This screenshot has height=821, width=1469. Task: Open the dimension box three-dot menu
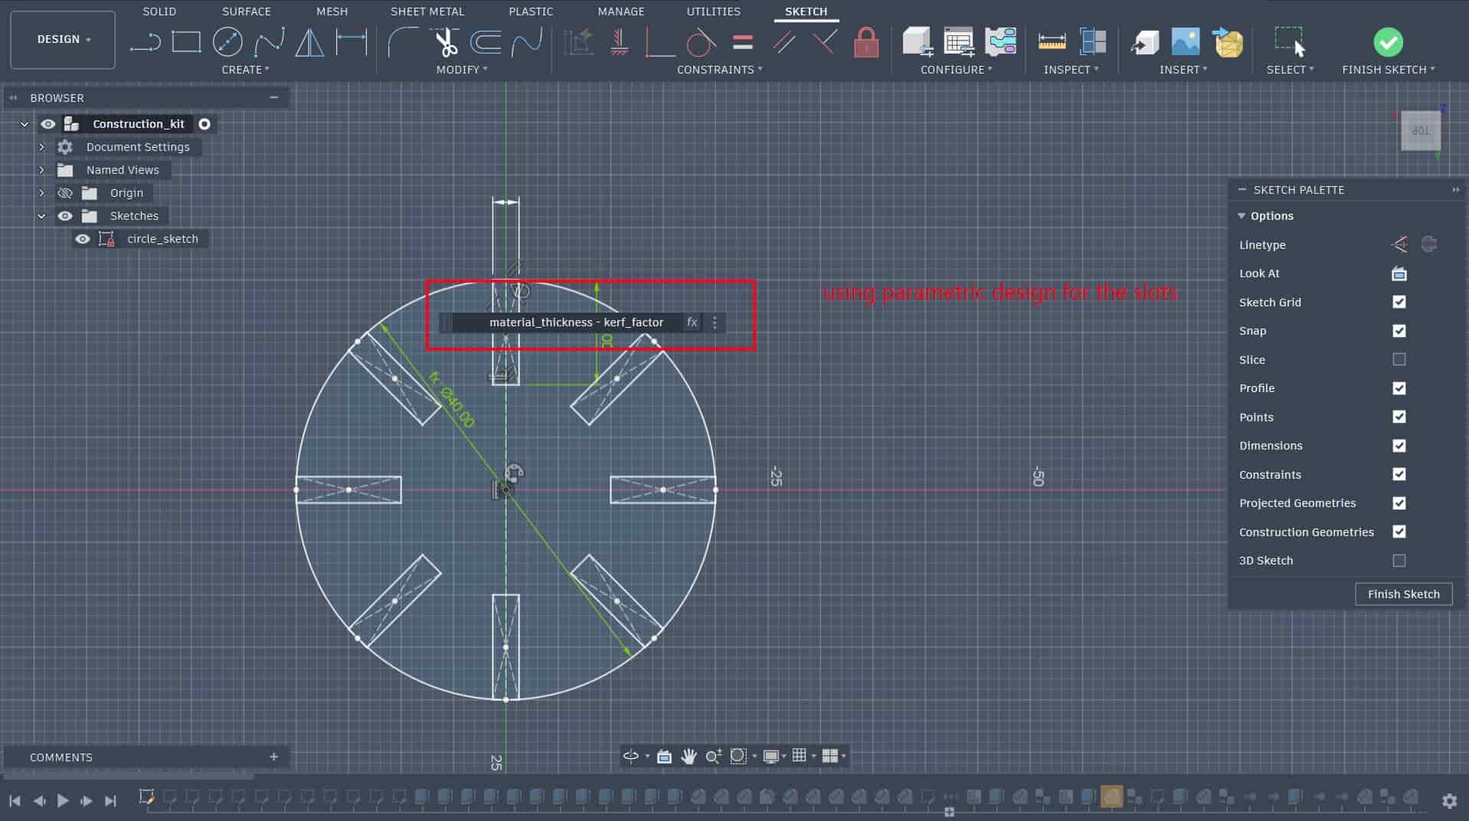[x=715, y=322]
